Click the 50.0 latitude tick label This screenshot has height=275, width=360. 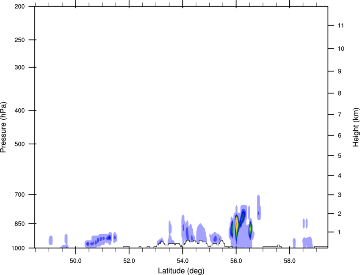(75, 261)
